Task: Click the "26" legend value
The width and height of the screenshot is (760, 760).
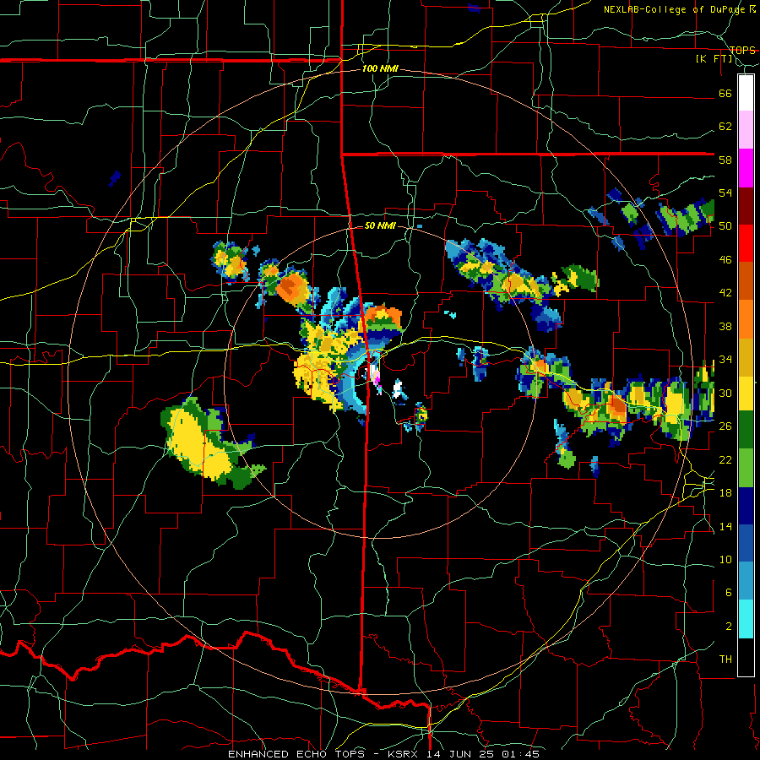Action: pos(725,426)
